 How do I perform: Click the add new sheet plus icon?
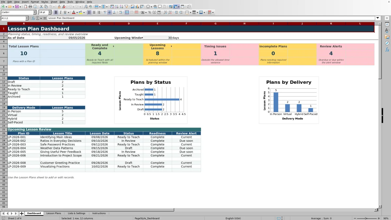[x=22, y=213]
